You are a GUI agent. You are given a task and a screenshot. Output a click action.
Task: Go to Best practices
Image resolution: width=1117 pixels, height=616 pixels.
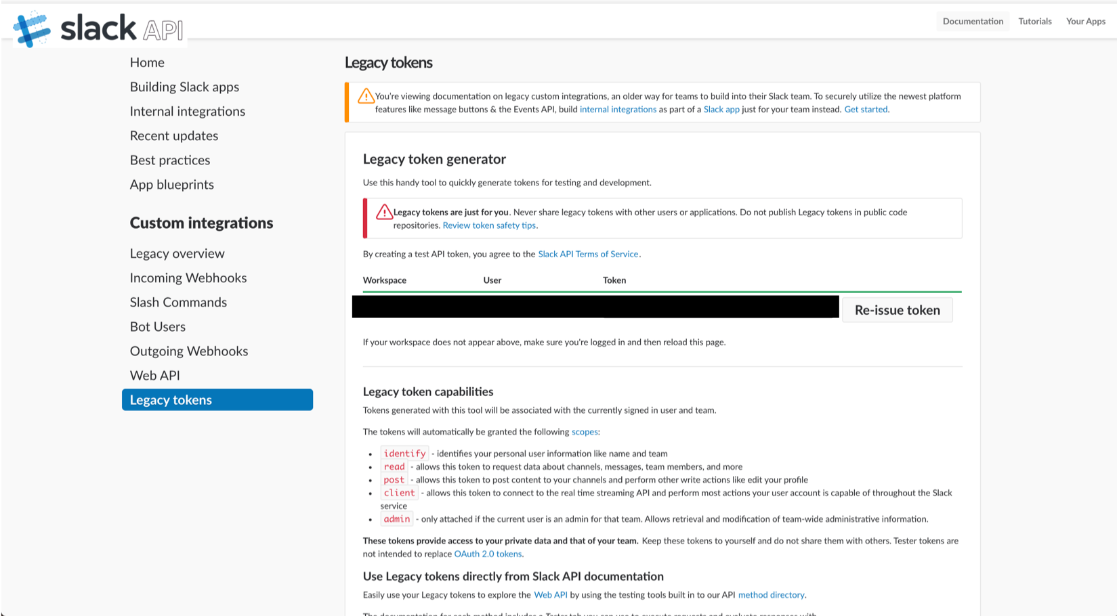point(170,160)
